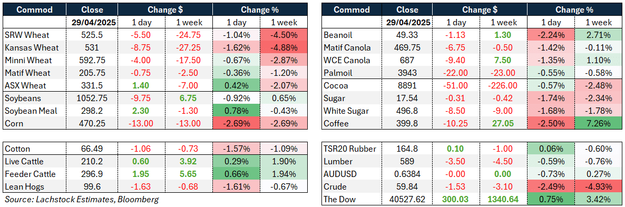Click the Kansas Wheat close value 531

(92, 48)
